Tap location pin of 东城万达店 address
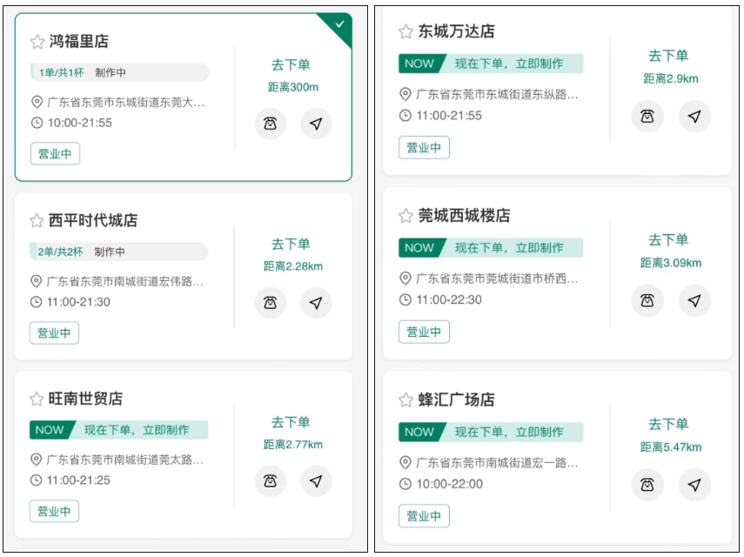 [x=406, y=94]
